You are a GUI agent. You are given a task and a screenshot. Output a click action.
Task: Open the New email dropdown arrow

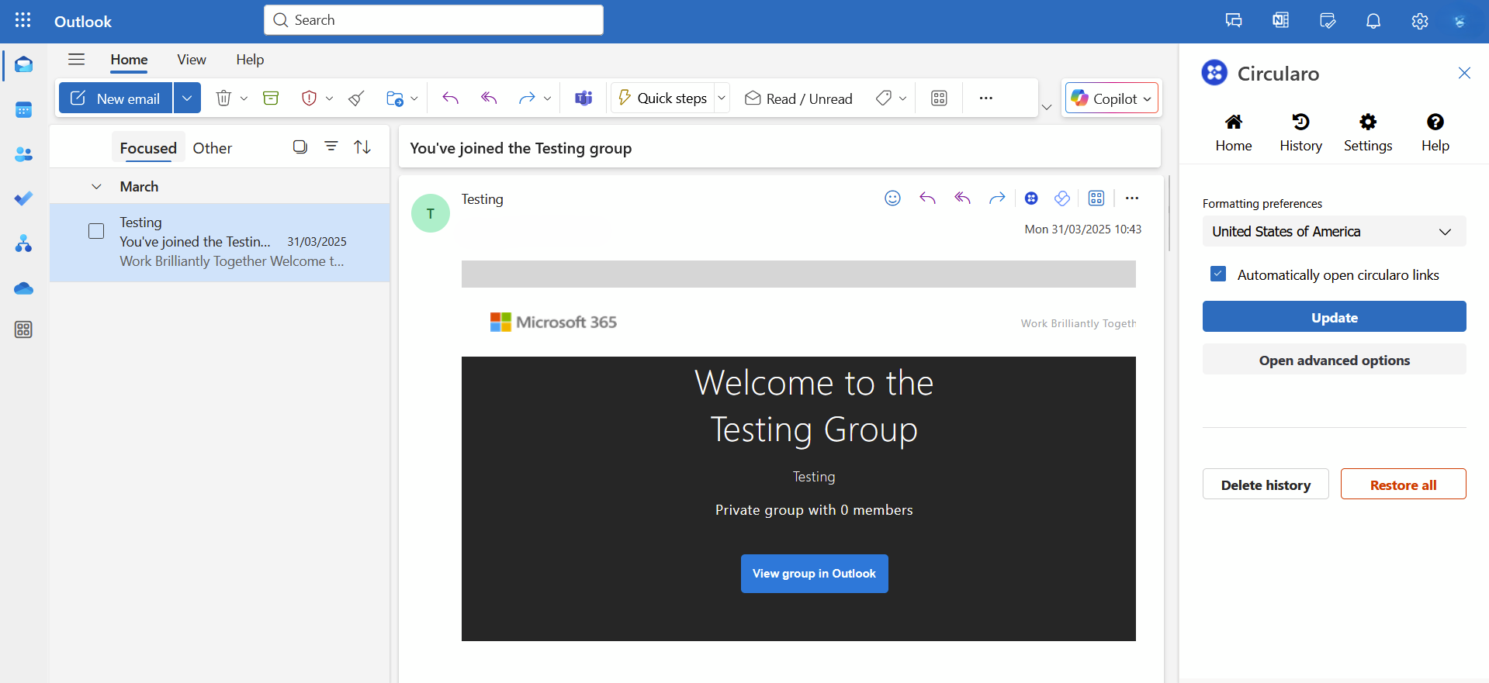pos(187,98)
